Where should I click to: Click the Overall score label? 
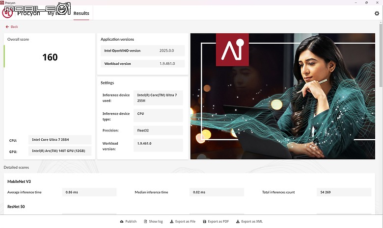[x=18, y=39]
